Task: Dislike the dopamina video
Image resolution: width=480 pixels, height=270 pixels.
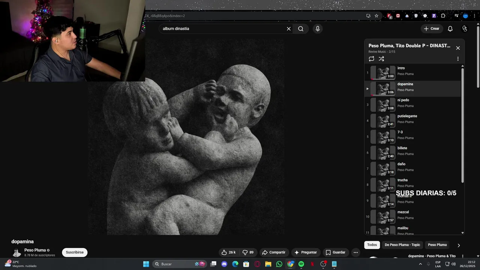Action: tap(248, 252)
